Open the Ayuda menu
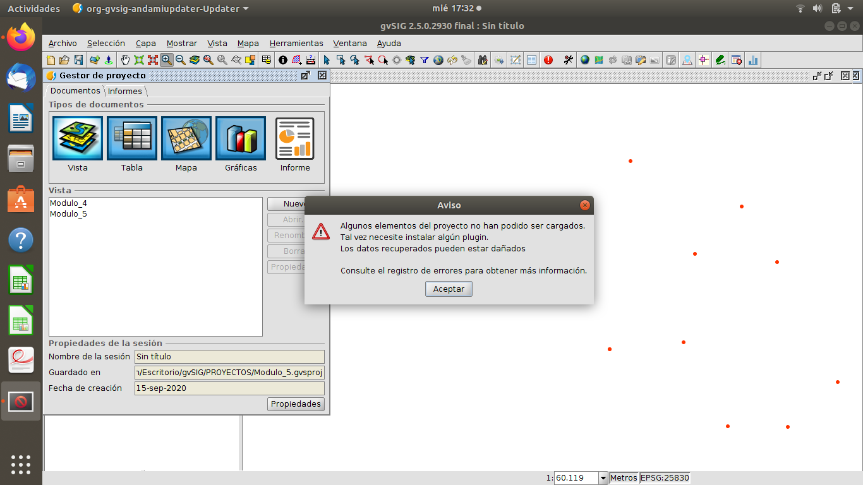 click(389, 44)
